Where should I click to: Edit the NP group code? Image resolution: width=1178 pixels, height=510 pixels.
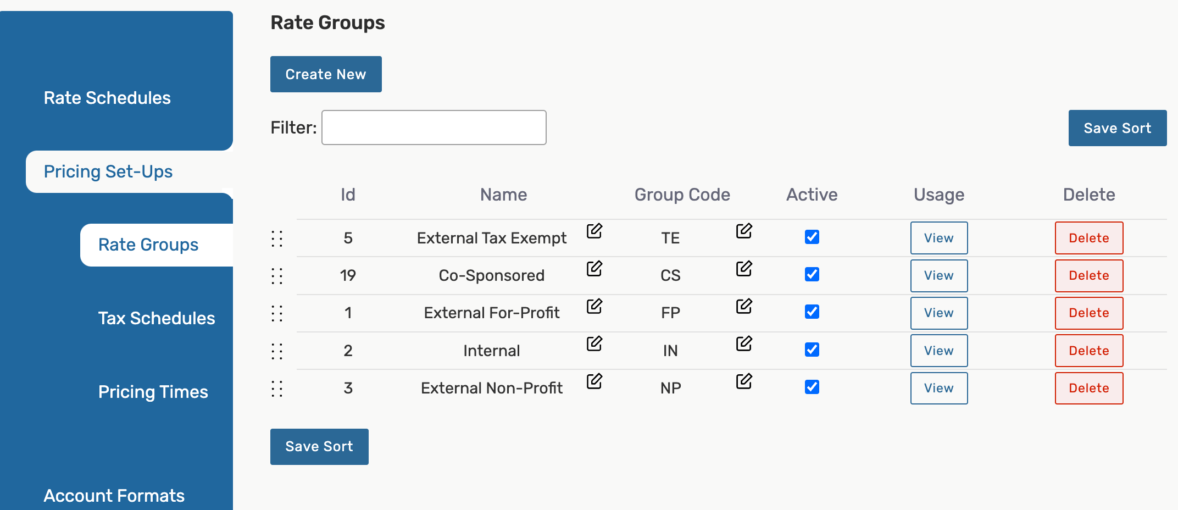[744, 381]
